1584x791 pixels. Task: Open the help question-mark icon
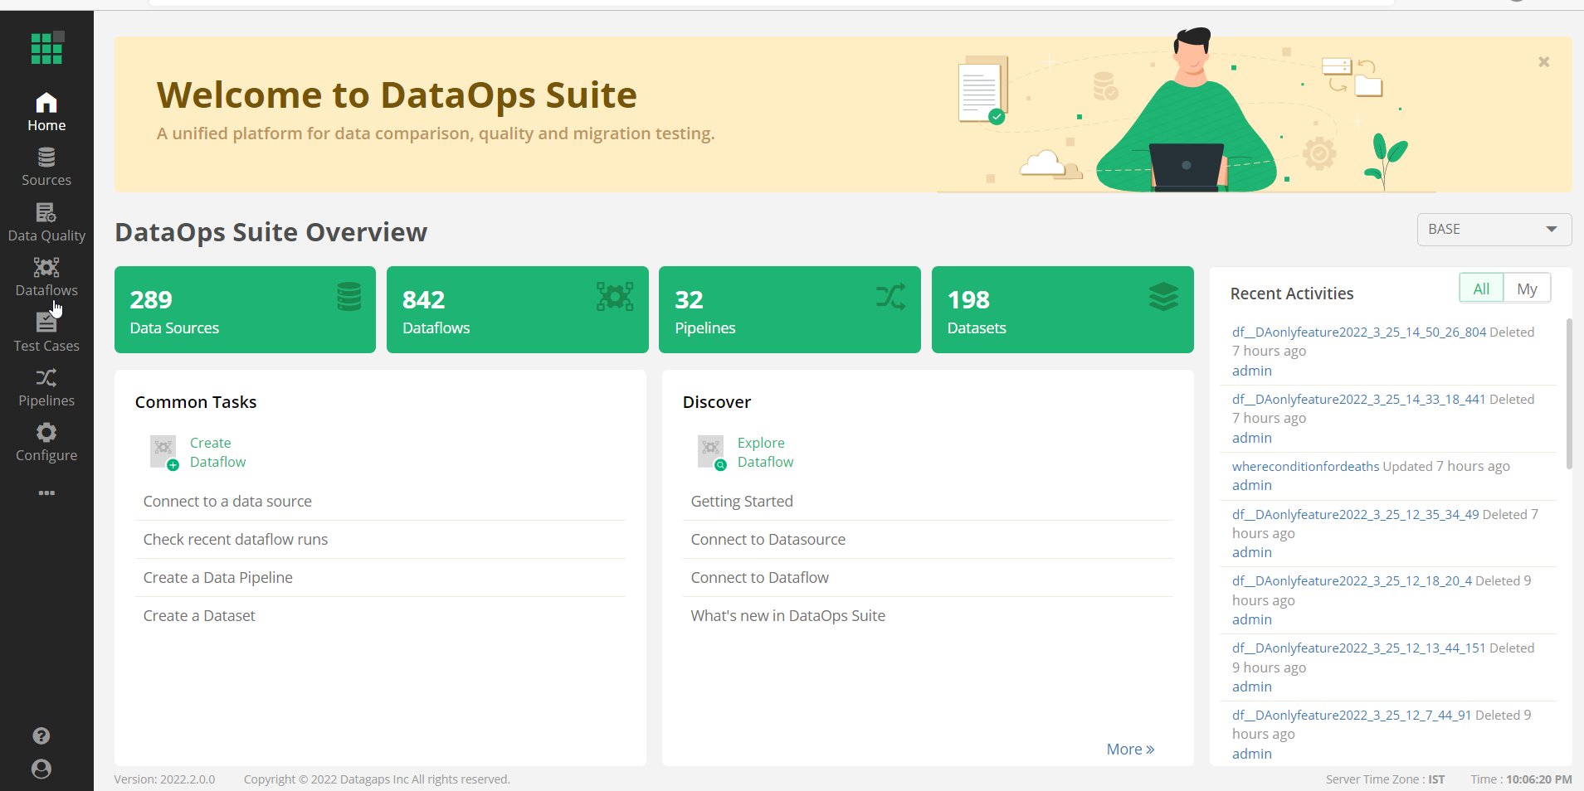pos(41,735)
